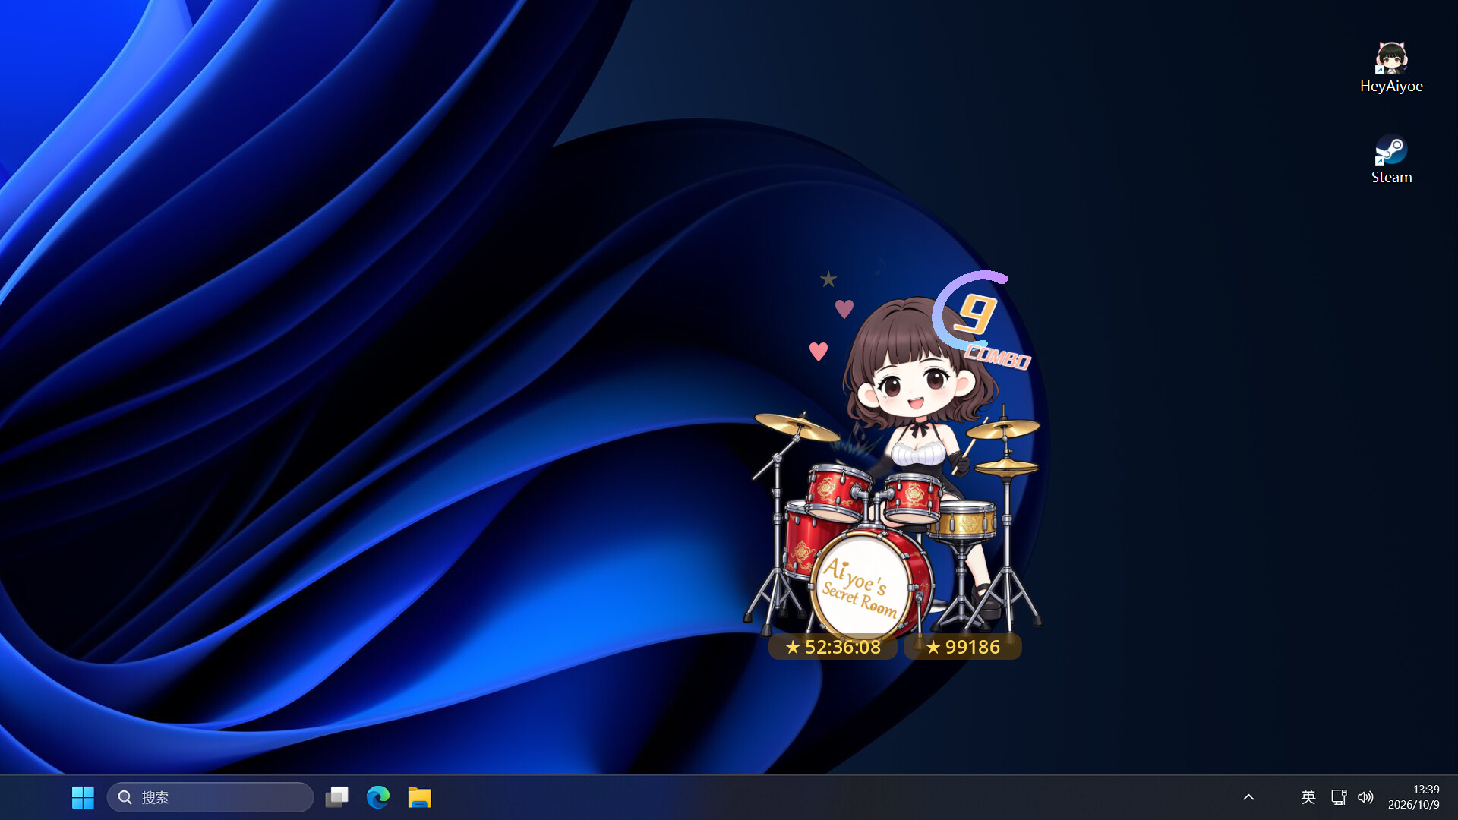
Task: Open the Windows Start menu
Action: [83, 797]
